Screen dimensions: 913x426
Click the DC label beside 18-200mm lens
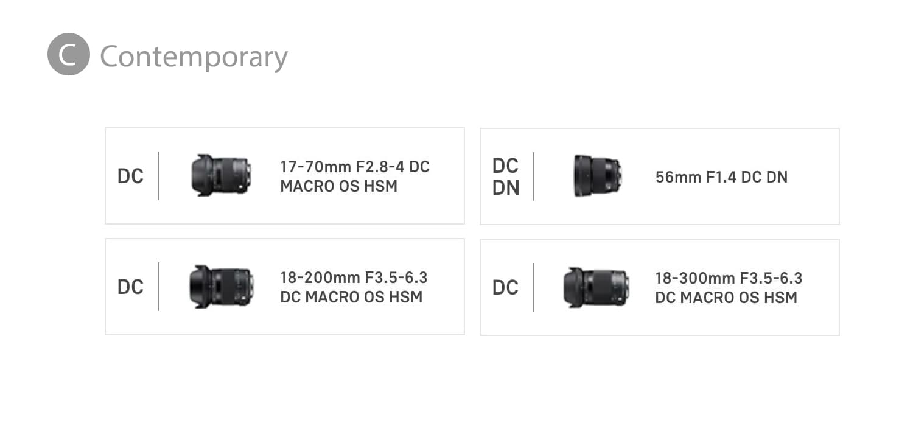[x=130, y=287]
